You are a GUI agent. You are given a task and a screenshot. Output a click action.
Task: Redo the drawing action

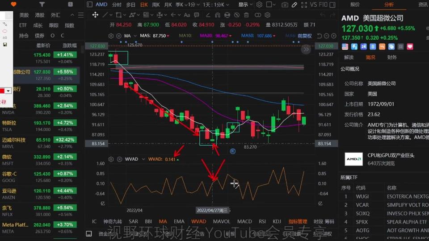click(332, 15)
